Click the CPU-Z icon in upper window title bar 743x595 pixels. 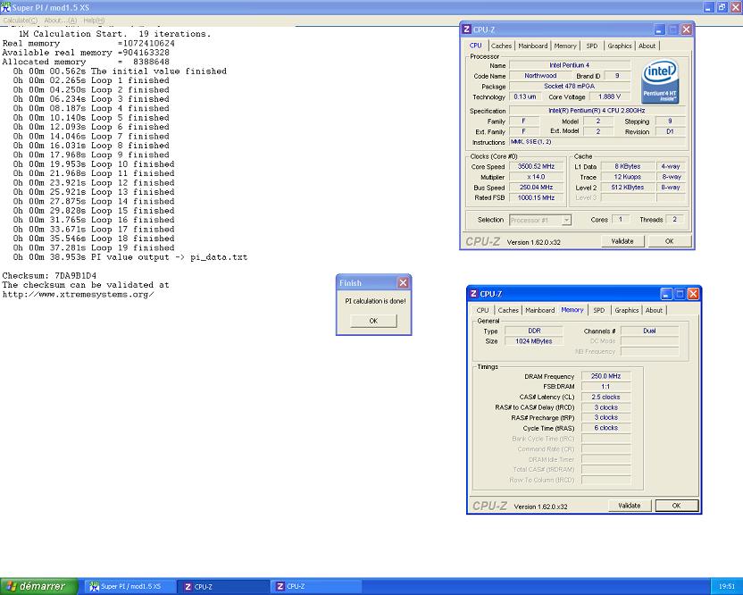(466, 29)
